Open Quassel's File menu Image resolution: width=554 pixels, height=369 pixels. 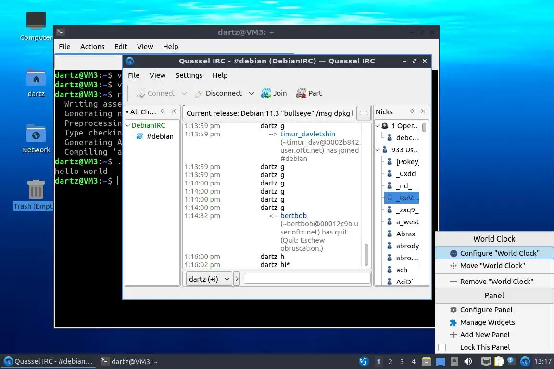pos(134,75)
